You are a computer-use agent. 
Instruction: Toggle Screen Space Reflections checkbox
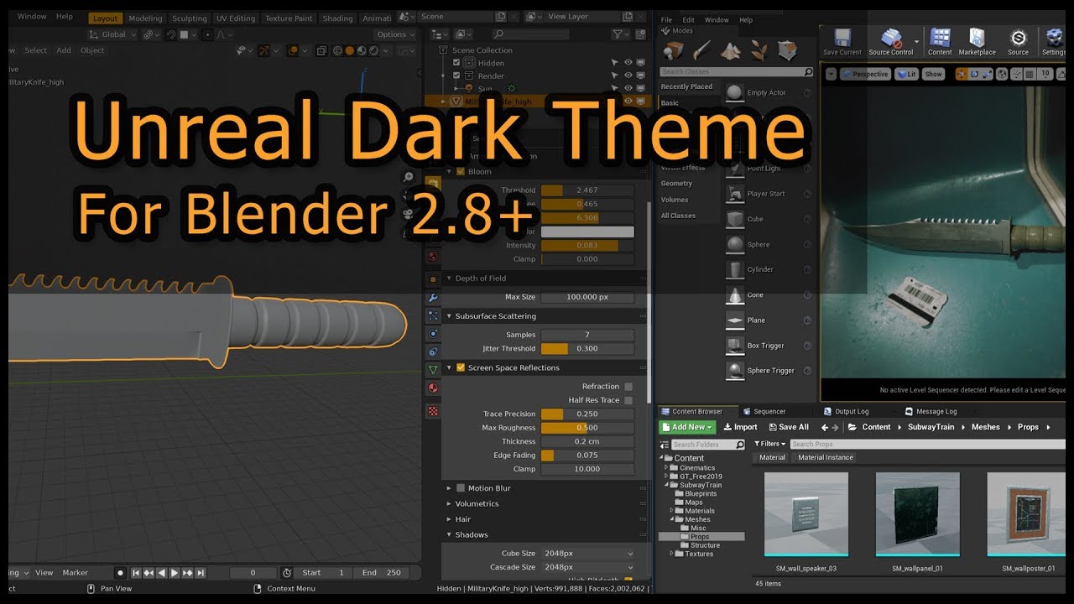[x=461, y=367]
